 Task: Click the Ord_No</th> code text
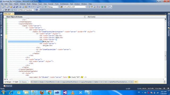point(48,46)
